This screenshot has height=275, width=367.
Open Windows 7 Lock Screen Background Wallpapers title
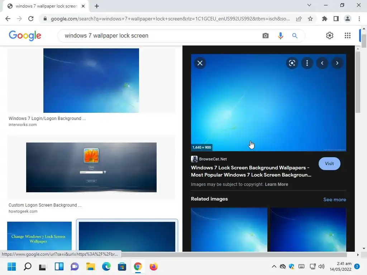click(x=251, y=171)
